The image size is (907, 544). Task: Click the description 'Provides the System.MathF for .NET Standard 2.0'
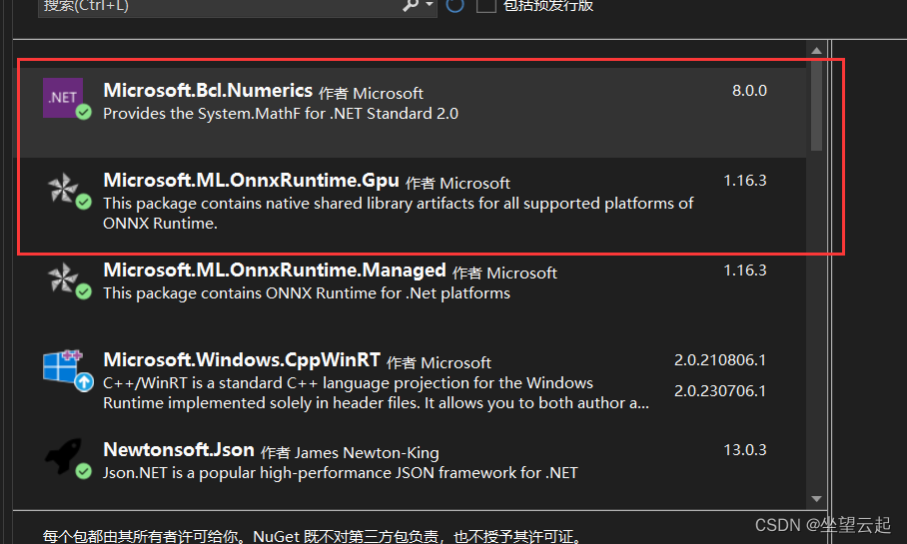281,114
